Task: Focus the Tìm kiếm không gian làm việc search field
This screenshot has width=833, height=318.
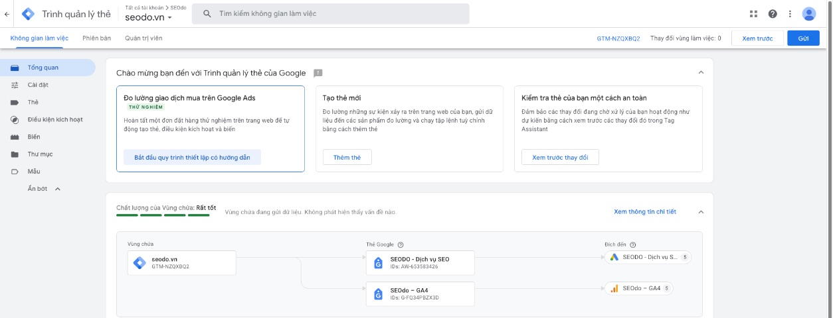Action: coord(330,14)
